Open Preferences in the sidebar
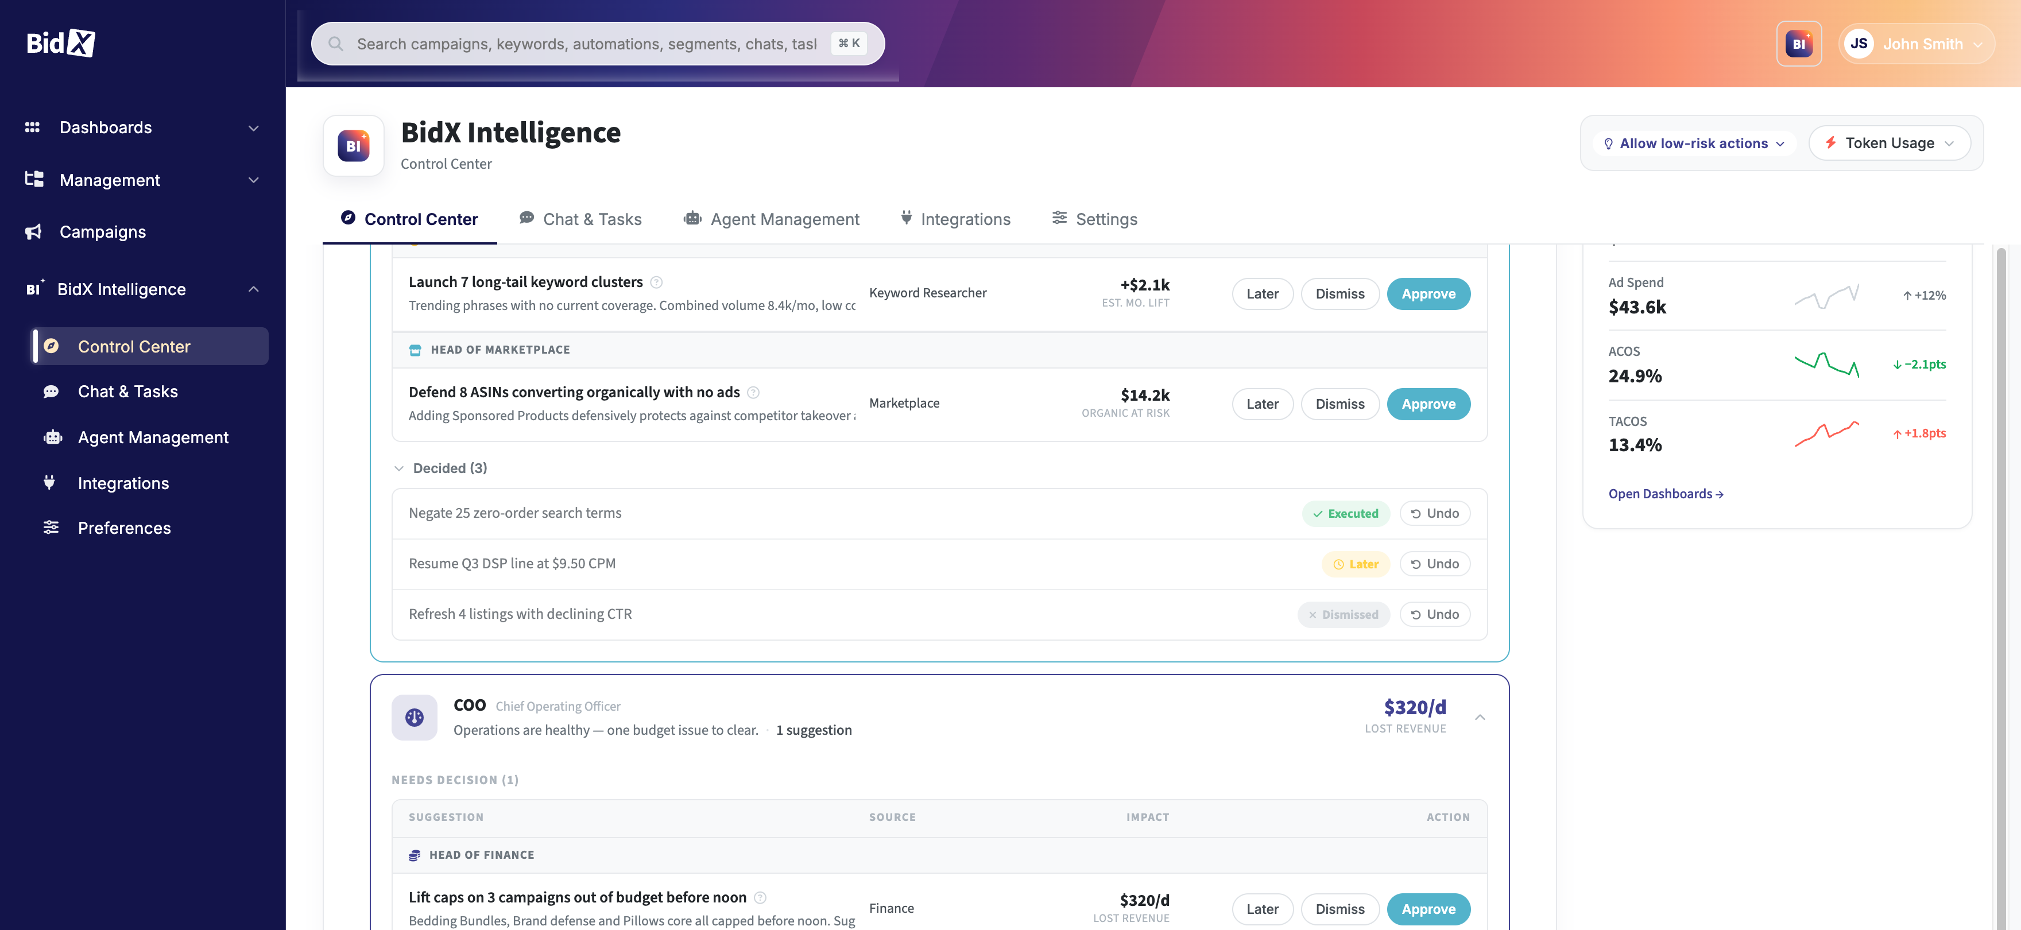 [x=124, y=528]
